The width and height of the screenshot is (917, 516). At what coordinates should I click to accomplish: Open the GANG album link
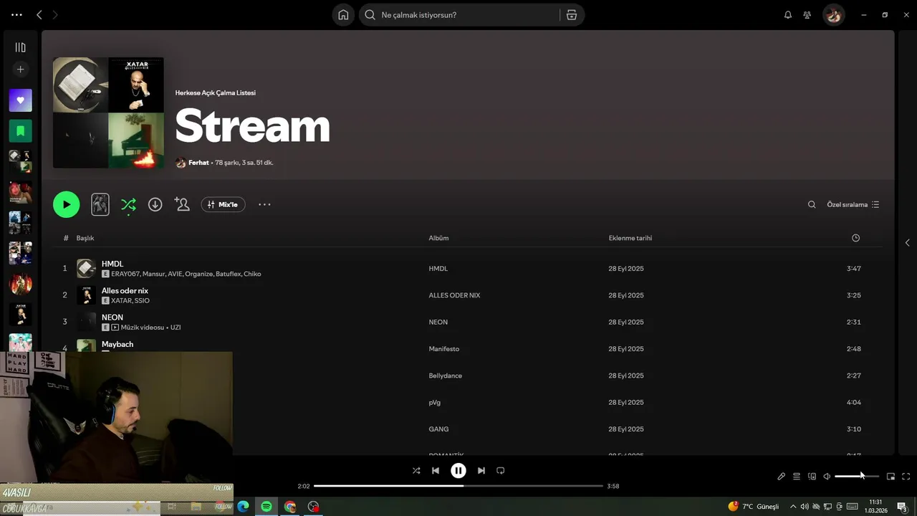tap(438, 429)
